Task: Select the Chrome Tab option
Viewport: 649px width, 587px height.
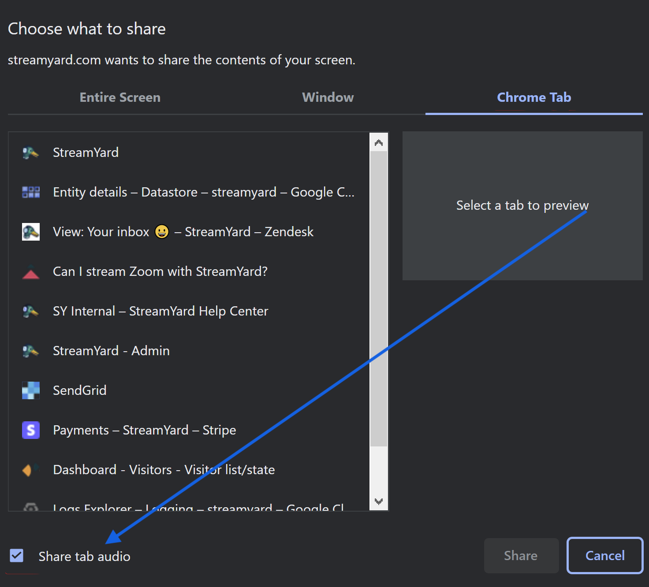Action: tap(534, 97)
